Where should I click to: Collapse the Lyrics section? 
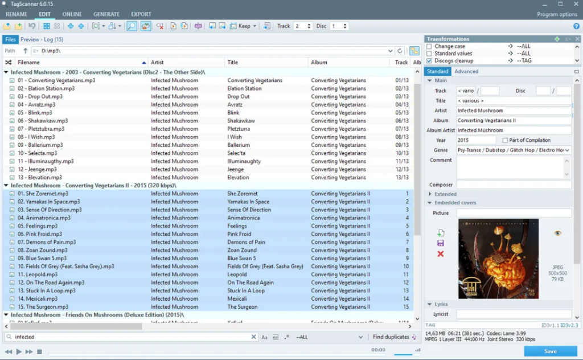pyautogui.click(x=430, y=304)
